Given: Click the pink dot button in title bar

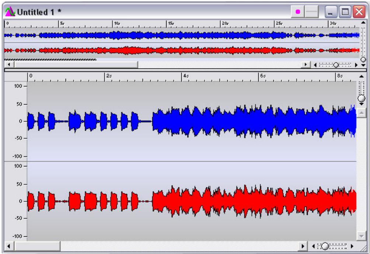Looking at the screenshot, I should click(298, 12).
